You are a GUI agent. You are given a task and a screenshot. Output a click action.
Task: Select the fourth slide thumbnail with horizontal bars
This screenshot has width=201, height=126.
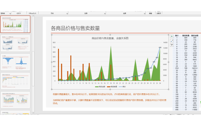click(15, 81)
